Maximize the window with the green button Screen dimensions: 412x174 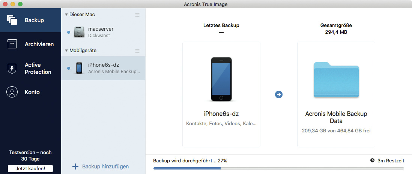(20, 4)
